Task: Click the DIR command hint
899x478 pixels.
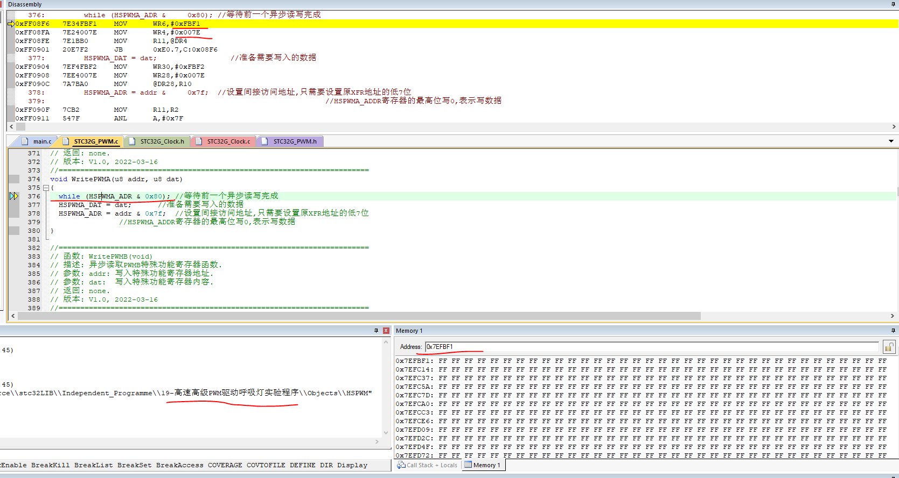Action: point(326,465)
